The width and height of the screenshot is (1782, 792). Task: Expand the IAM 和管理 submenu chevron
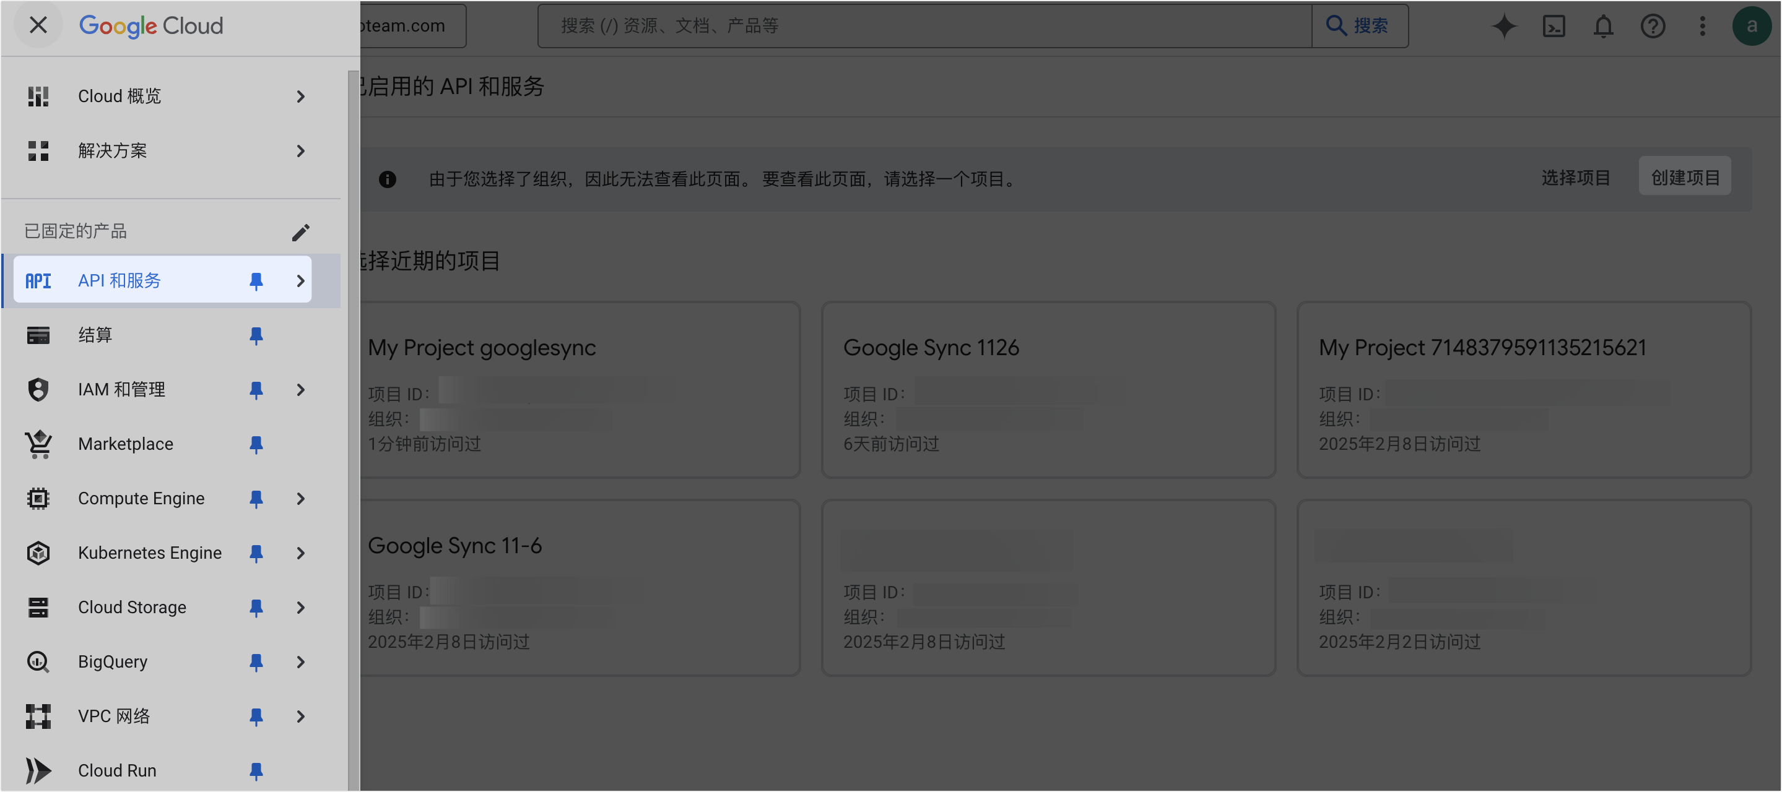300,390
